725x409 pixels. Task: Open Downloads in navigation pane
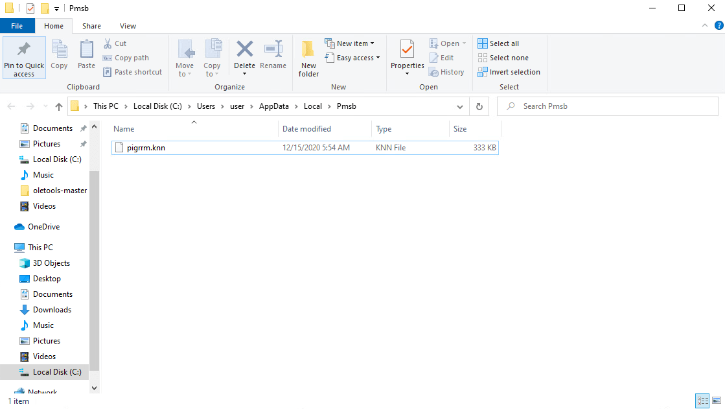click(x=45, y=310)
